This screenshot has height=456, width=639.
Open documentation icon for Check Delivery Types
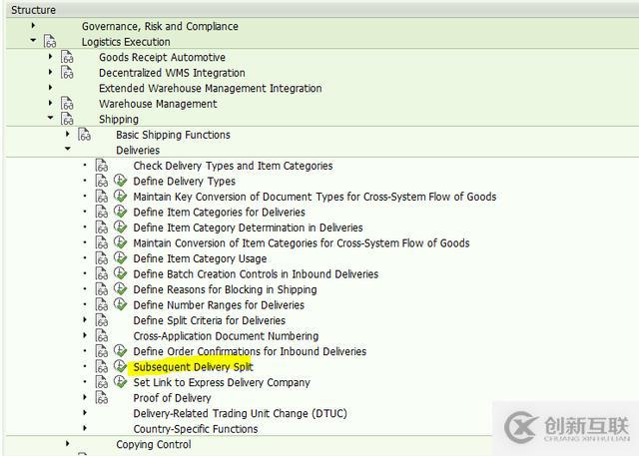(x=102, y=165)
